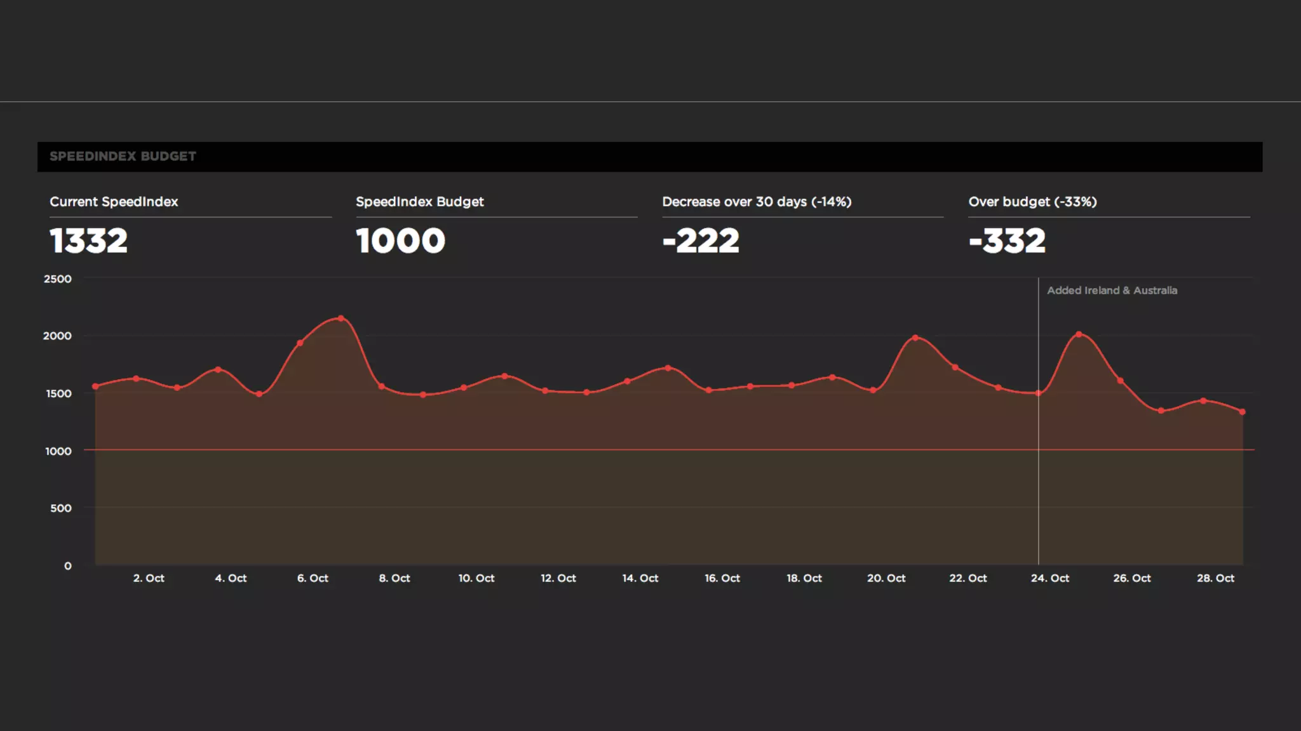The width and height of the screenshot is (1301, 731).
Task: Click the peak data point near 21 Oct
Action: (x=915, y=338)
